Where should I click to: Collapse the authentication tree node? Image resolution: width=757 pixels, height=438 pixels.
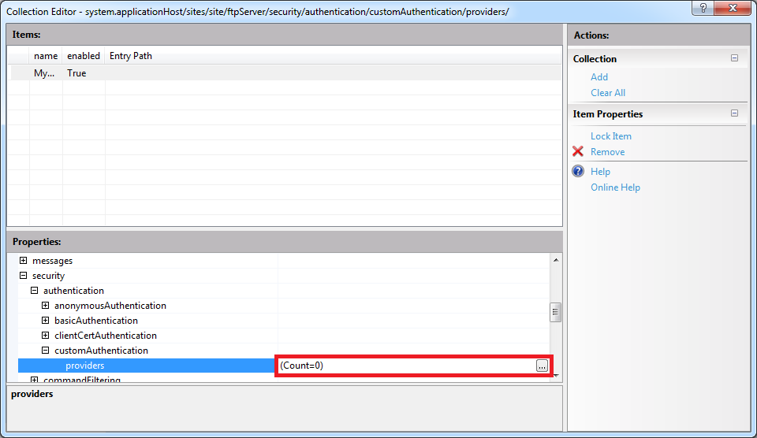pos(35,291)
